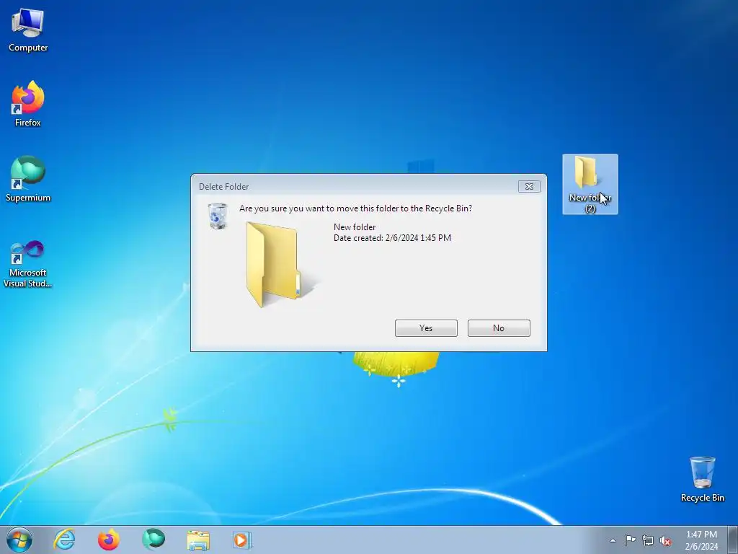This screenshot has height=554, width=738.
Task: Click the Recycle Bin icon in the dialog
Action: [218, 216]
